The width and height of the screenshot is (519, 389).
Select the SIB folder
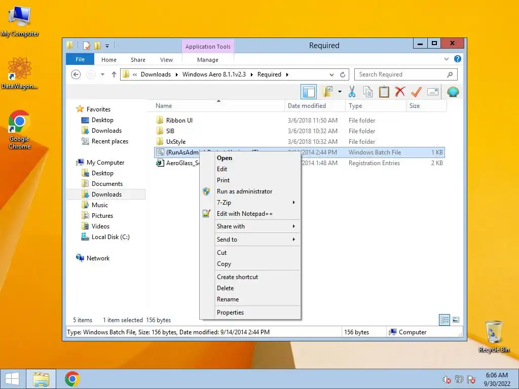pyautogui.click(x=170, y=131)
